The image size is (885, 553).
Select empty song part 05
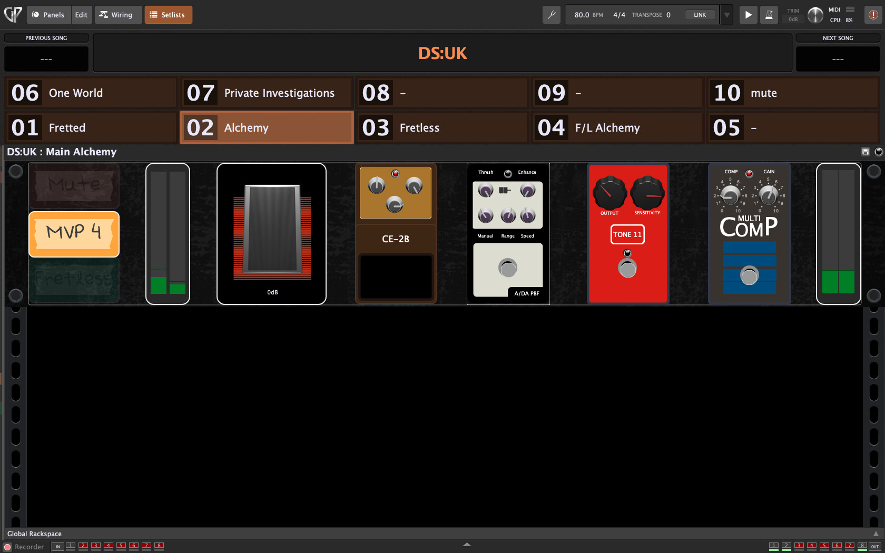(793, 127)
